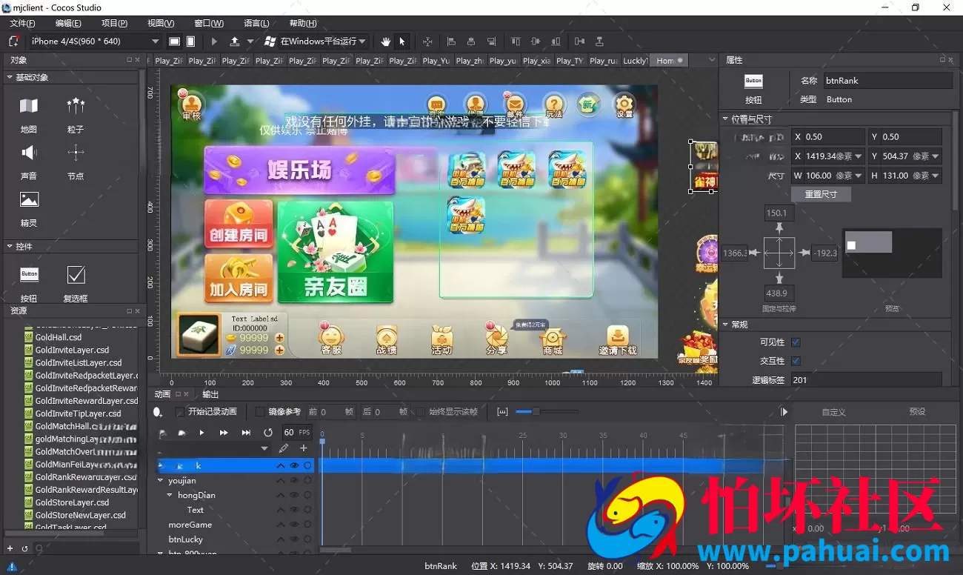
Task: Click the anchor move tool icon
Action: pyautogui.click(x=427, y=41)
